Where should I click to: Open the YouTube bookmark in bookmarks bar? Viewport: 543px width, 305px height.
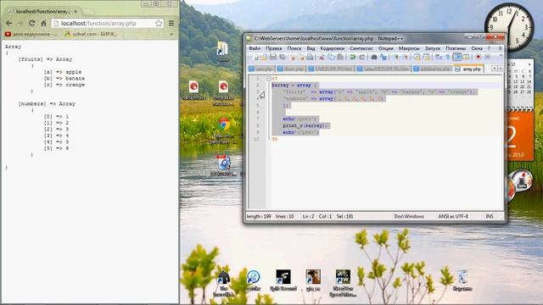[x=31, y=34]
